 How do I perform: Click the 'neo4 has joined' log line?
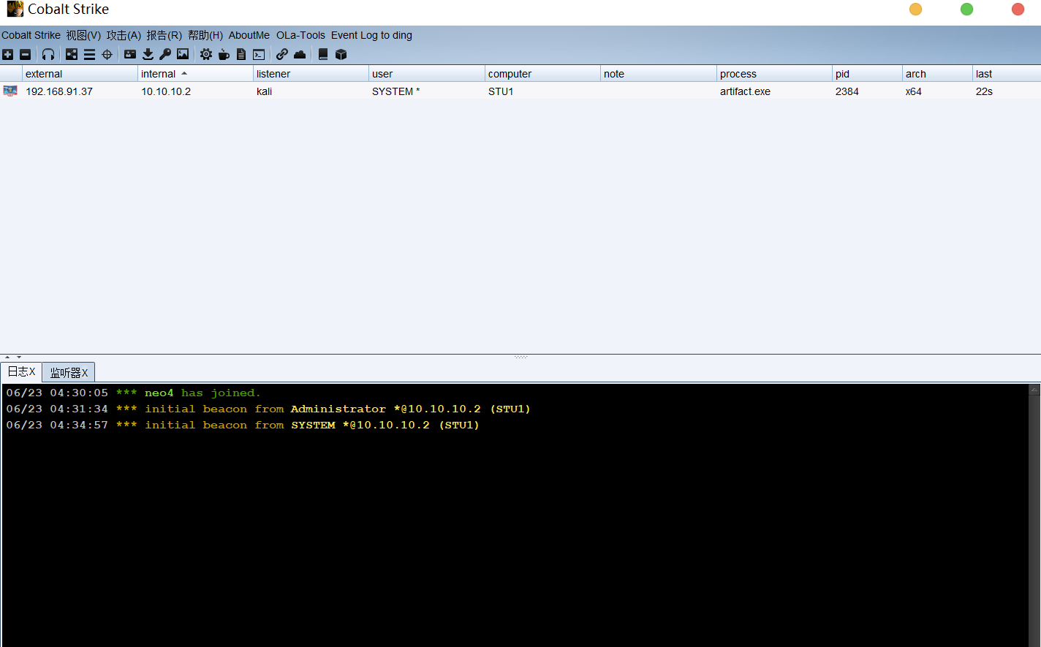[133, 393]
